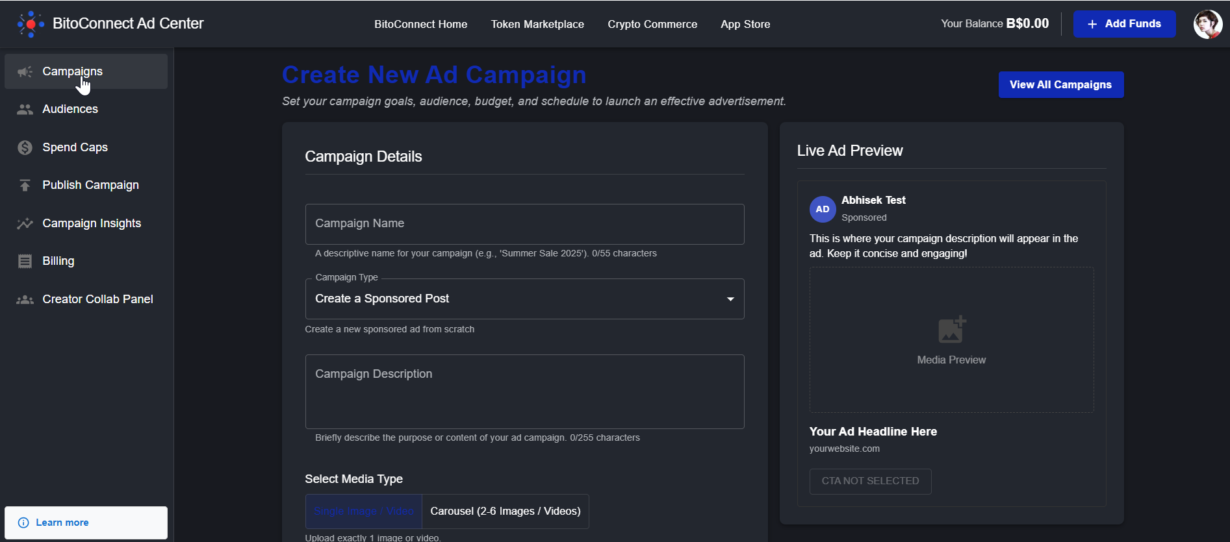
Task: Focus the Campaign Name input field
Action: [x=524, y=224]
